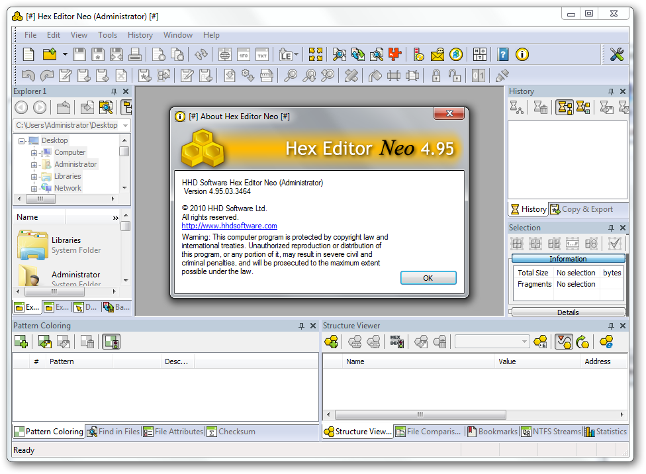
Task: Click OK in the About dialog
Action: tap(428, 278)
